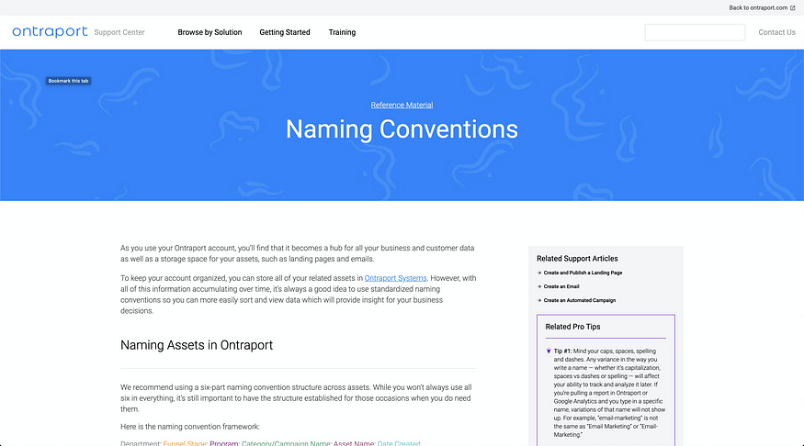Click the Related Pro Tips heading
The height and width of the screenshot is (446, 804).
(x=572, y=327)
